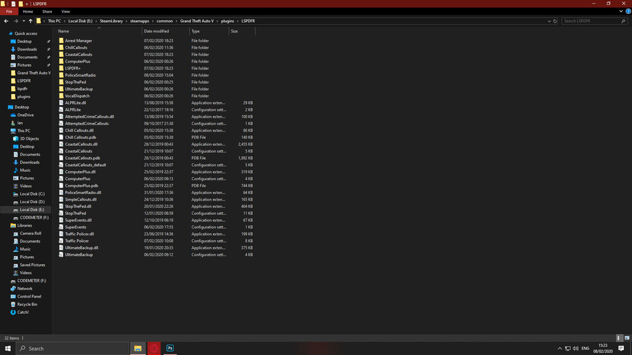Open Libraries in navigation pane
The height and width of the screenshot is (355, 632).
point(24,226)
